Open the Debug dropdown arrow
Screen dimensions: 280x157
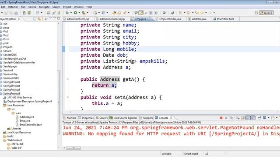(71, 13)
